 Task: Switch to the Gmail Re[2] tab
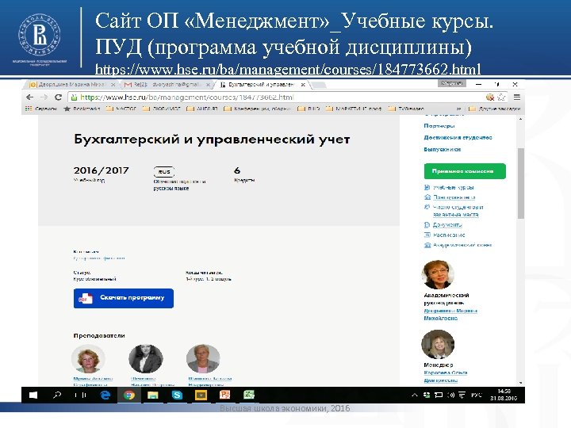coord(166,85)
